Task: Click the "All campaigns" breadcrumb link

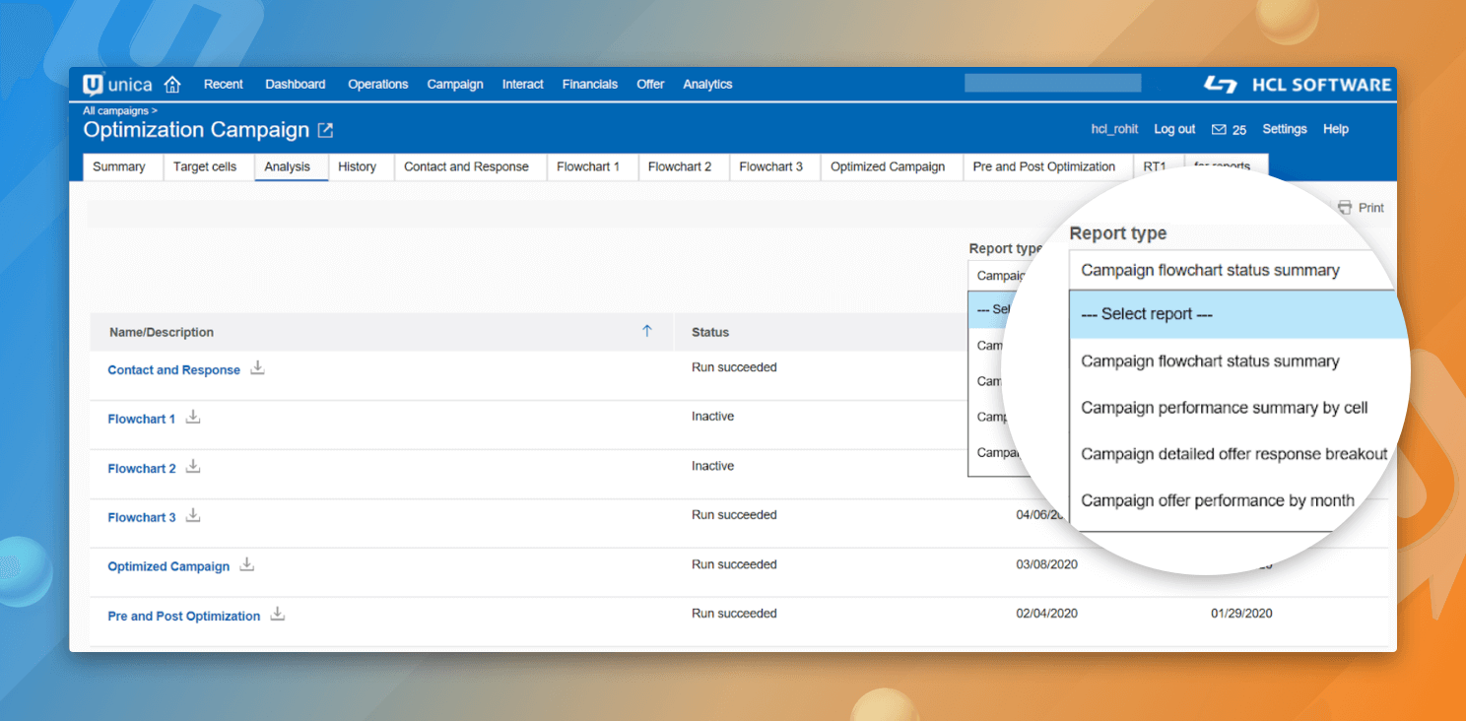Action: coord(113,110)
